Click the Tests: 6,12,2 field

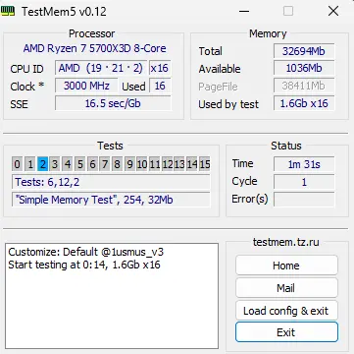pos(111,182)
